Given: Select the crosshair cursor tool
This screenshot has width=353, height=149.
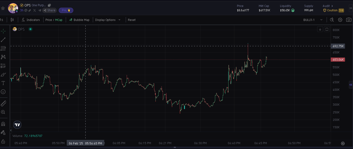Looking at the screenshot, I should click(3, 31).
